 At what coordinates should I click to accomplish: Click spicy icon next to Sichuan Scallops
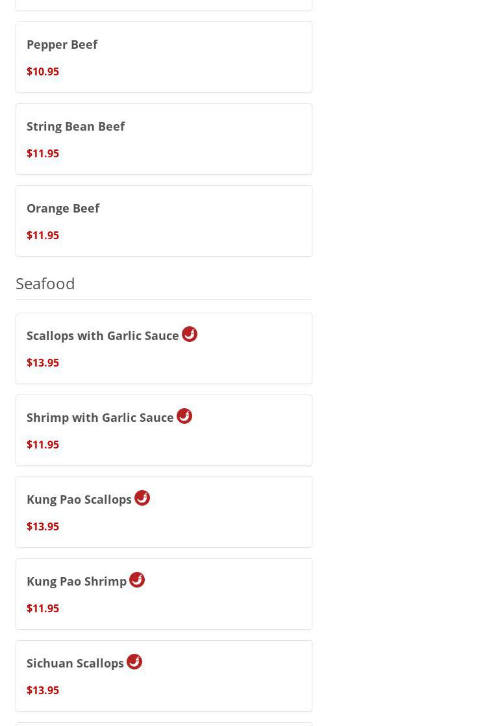[x=134, y=662]
